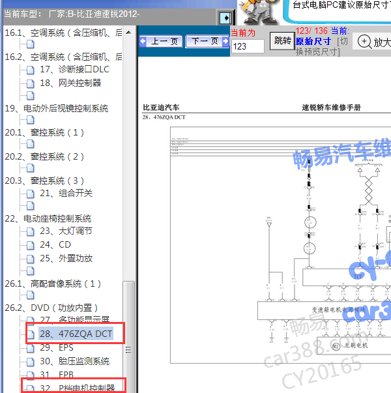This screenshot has width=391, height=393.
Task: Click the 跳转 jump button
Action: click(282, 41)
